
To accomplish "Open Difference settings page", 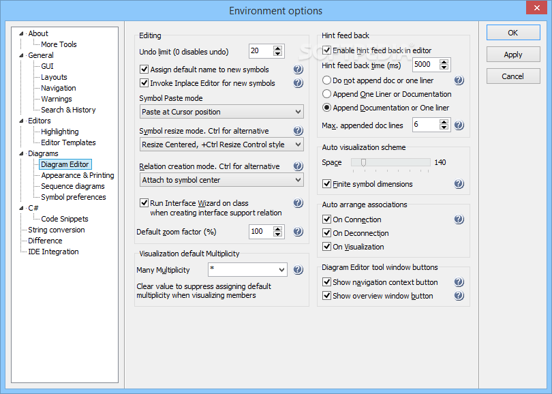I will (x=45, y=241).
